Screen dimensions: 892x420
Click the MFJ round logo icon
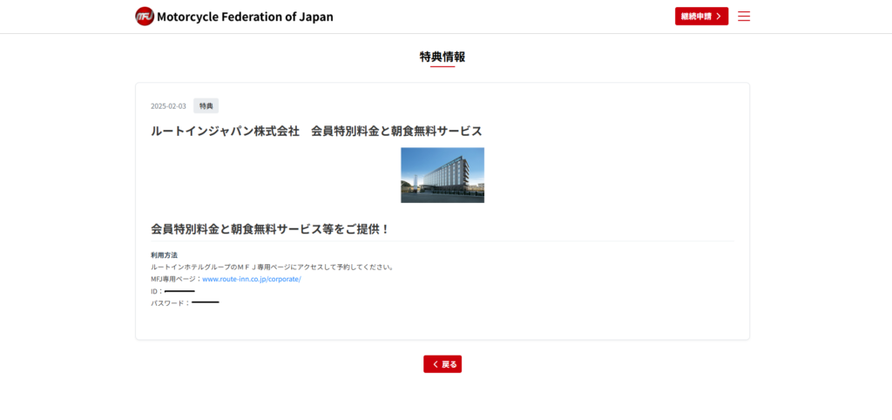click(x=145, y=17)
